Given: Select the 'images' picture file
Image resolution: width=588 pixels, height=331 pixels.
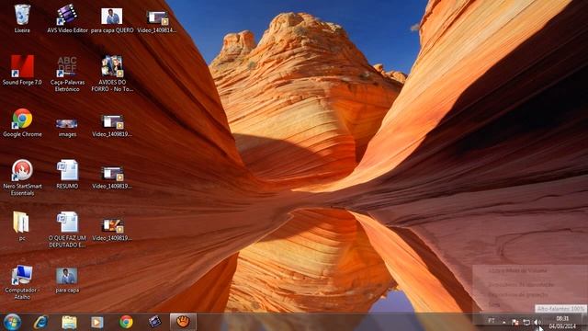Looking at the screenshot, I should 67,127.
